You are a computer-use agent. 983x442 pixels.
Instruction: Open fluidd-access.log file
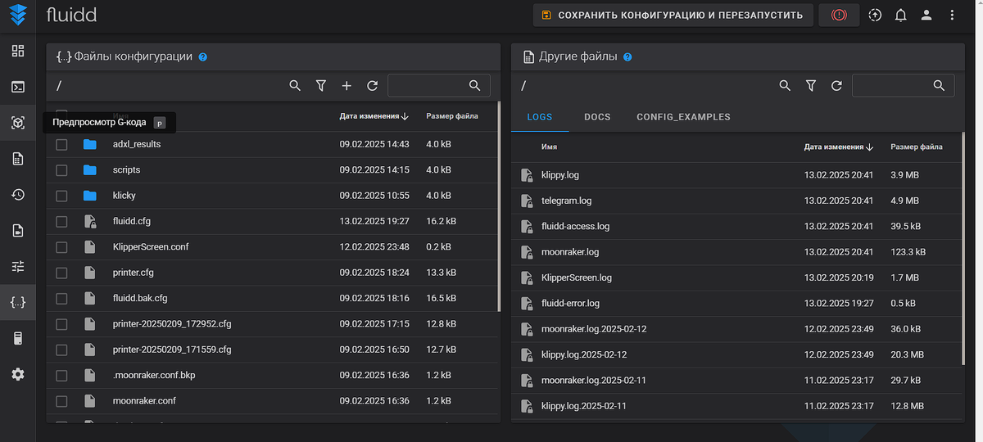[x=575, y=227]
